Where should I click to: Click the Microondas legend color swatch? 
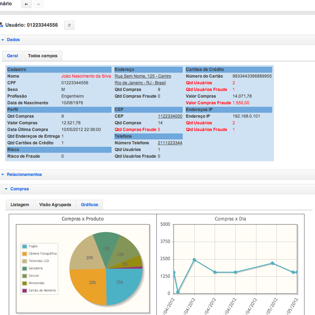[25, 283]
